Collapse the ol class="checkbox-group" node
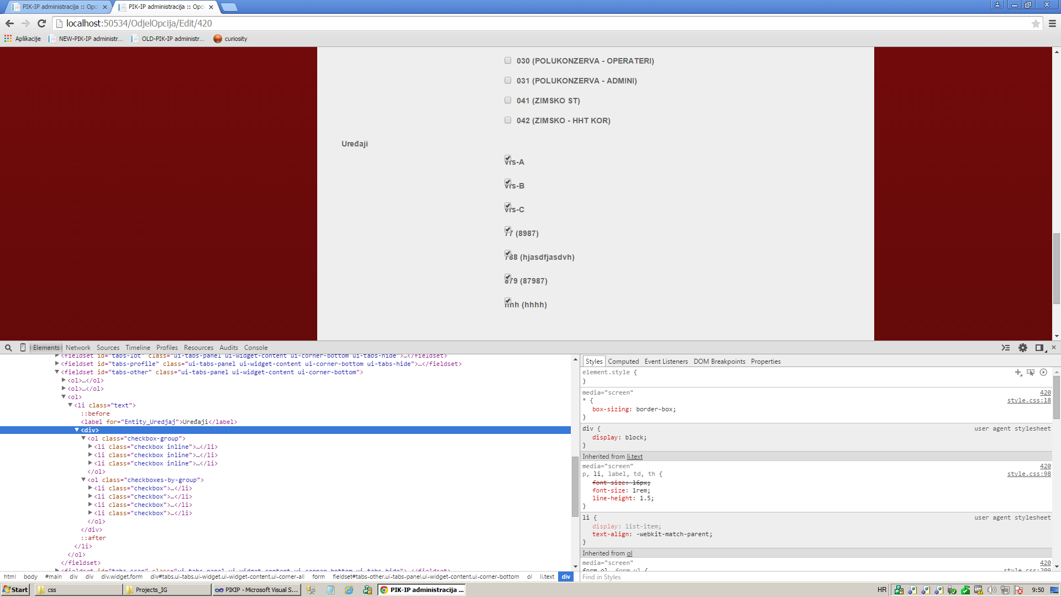 coord(83,438)
